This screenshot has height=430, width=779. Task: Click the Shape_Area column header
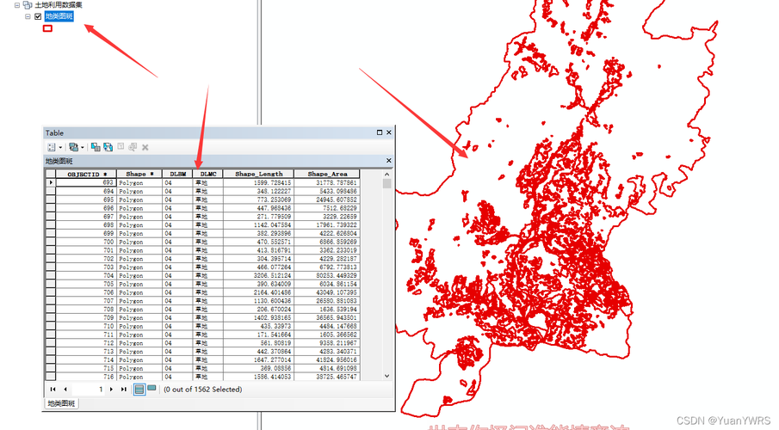pos(327,175)
